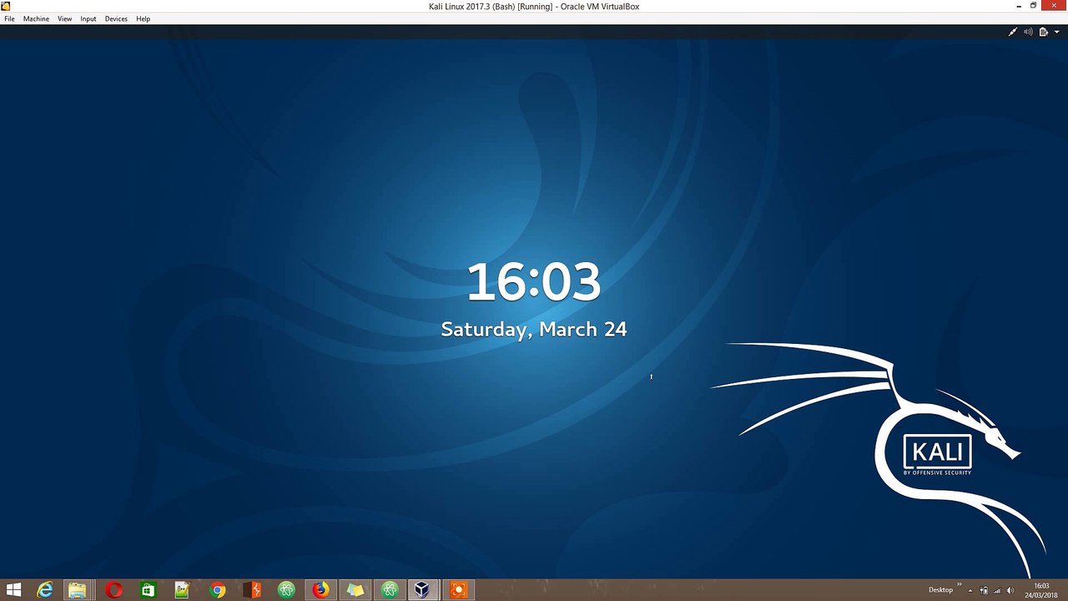1068x601 pixels.
Task: Click the large 16:03 lock screen clock
Action: tap(533, 281)
